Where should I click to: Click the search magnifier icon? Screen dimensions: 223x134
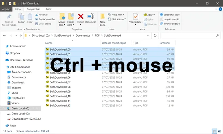(217, 36)
